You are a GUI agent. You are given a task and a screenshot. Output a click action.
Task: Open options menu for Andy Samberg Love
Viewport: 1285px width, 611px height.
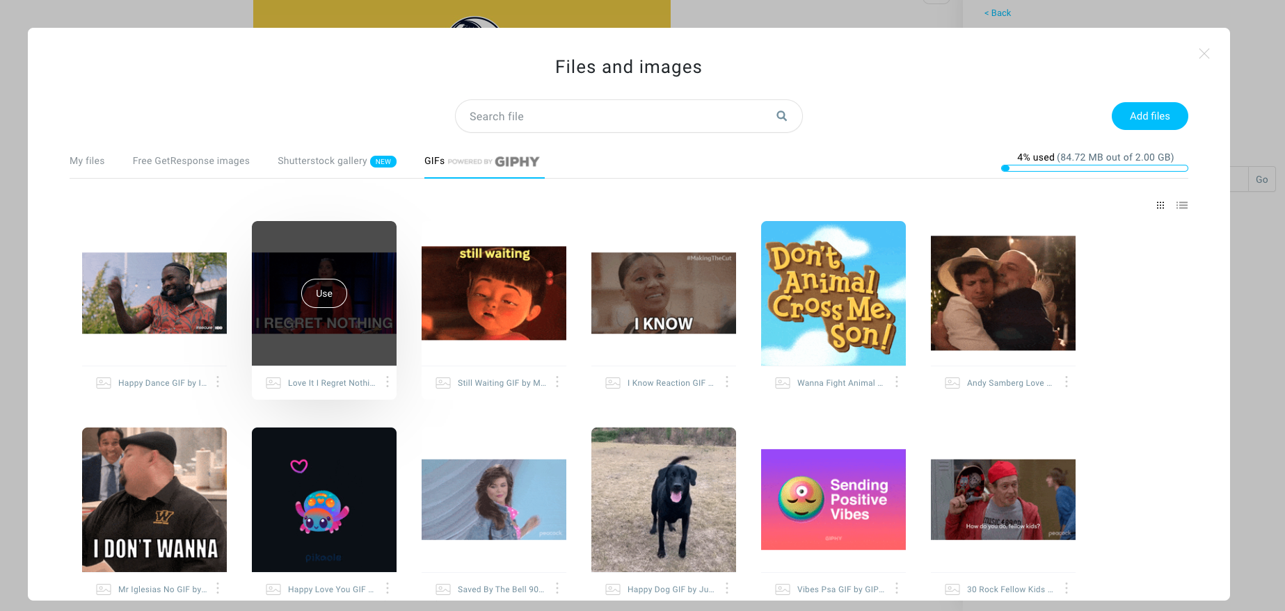point(1067,382)
